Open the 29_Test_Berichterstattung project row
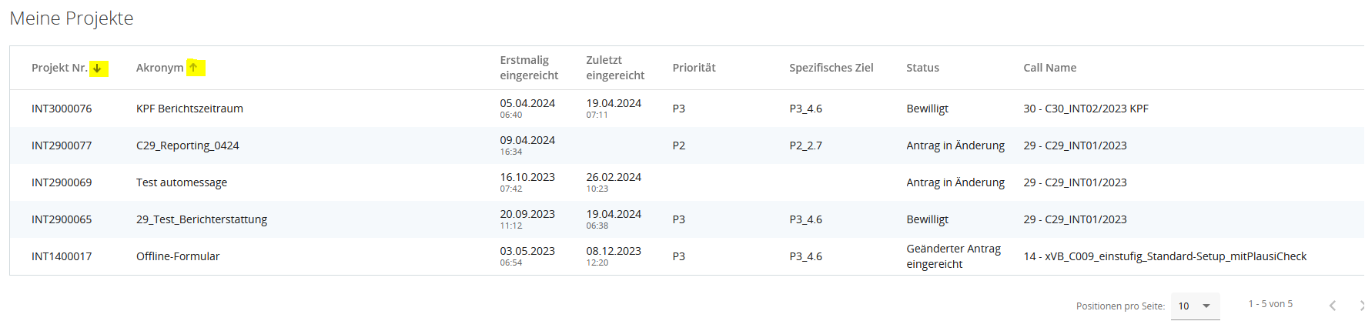 click(x=202, y=219)
